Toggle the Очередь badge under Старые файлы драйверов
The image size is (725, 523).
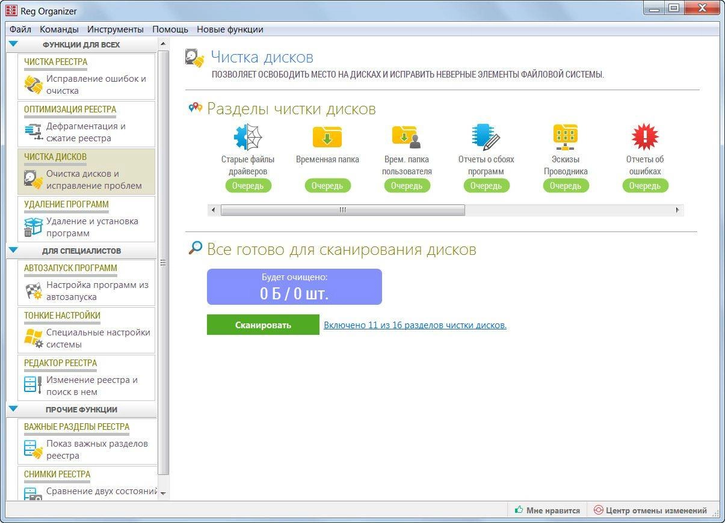[248, 186]
